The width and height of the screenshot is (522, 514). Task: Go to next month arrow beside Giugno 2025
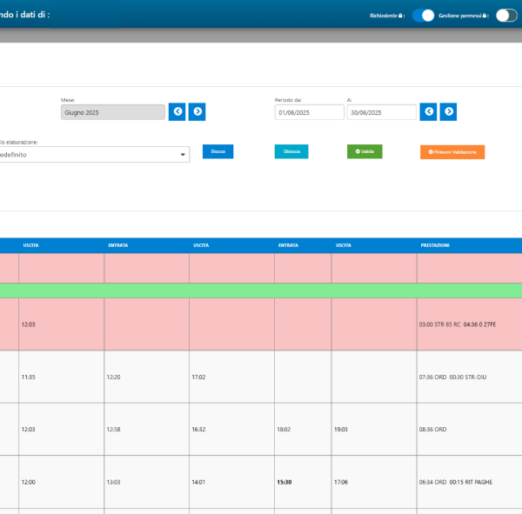tap(197, 112)
